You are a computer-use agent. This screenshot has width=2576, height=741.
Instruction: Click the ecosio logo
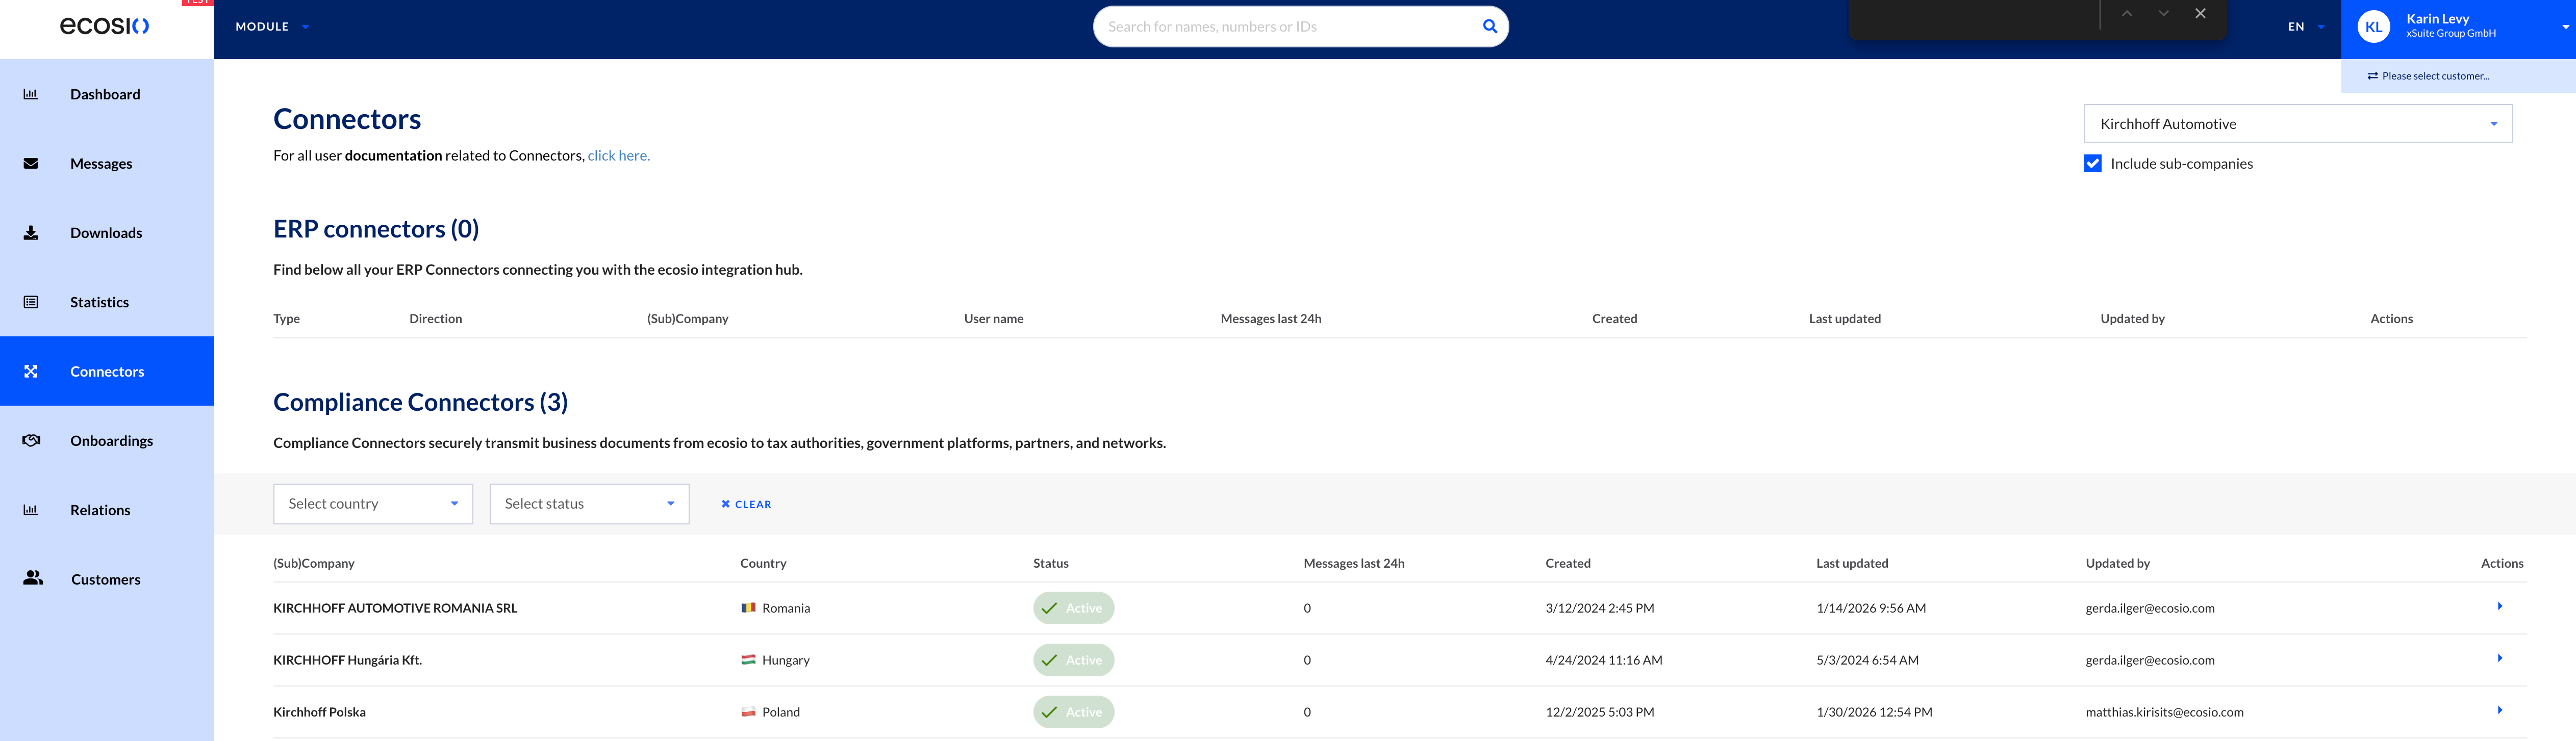pyautogui.click(x=105, y=26)
